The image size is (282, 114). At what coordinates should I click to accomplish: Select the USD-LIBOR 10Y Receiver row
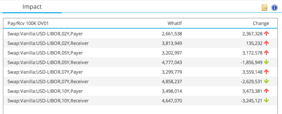coord(140,101)
